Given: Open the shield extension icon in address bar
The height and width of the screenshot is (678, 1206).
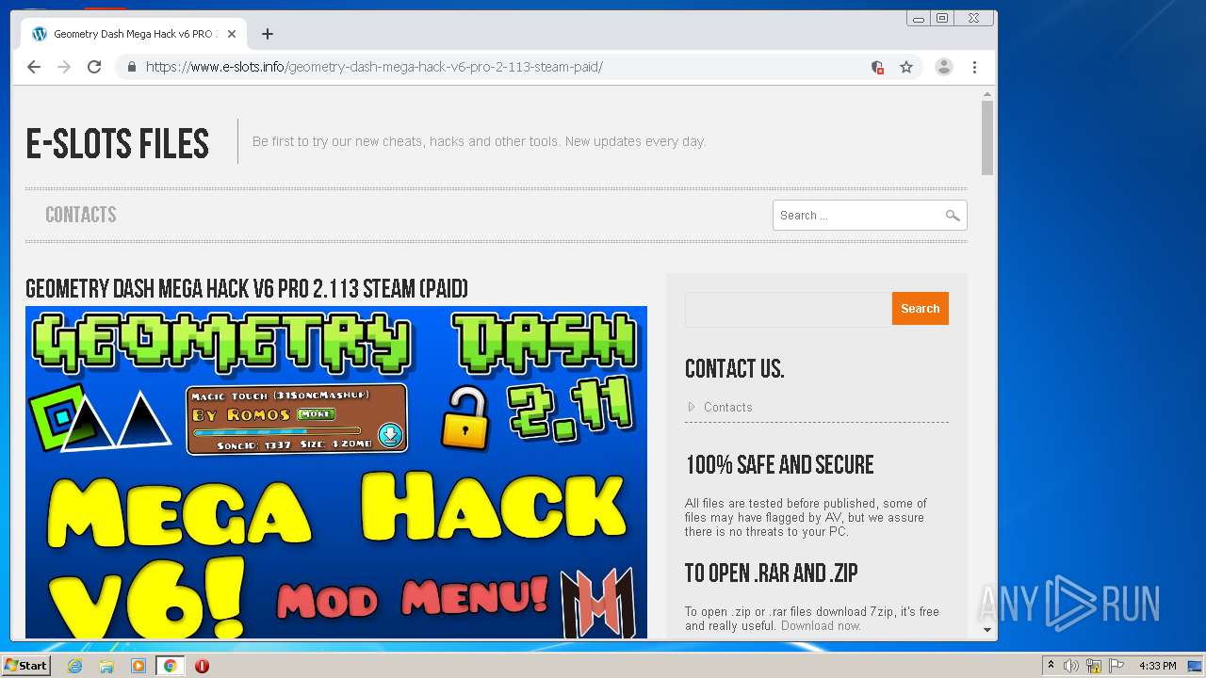Looking at the screenshot, I should 877,67.
